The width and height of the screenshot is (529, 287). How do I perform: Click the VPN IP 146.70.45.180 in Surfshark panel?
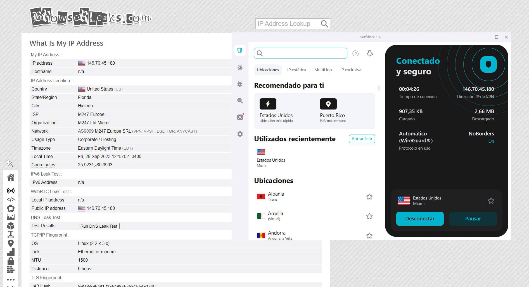(x=478, y=89)
